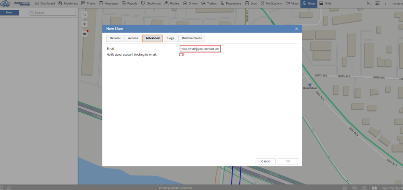Switch to the Trailers section

[x=211, y=3]
